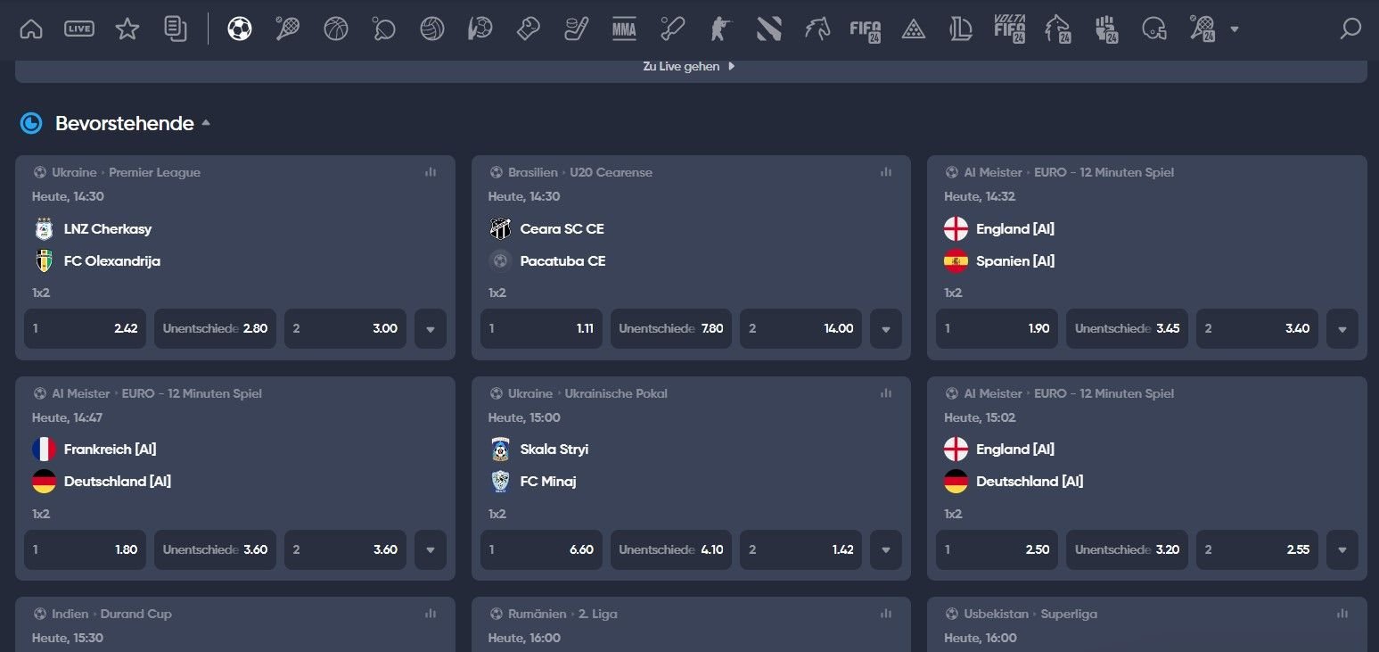
Task: Select the horse racing 24 virtual icon
Action: pyautogui.click(x=1058, y=29)
